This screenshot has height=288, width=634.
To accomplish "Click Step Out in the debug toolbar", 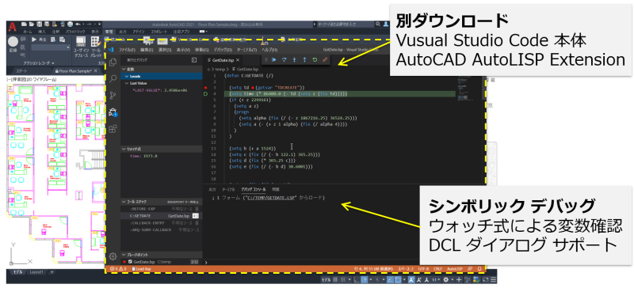I will pyautogui.click(x=304, y=60).
